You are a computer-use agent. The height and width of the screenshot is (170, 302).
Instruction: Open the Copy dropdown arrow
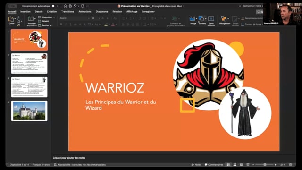pyautogui.click(x=21, y=21)
